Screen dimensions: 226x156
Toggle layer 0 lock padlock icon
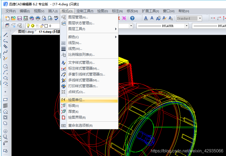click(42, 26)
